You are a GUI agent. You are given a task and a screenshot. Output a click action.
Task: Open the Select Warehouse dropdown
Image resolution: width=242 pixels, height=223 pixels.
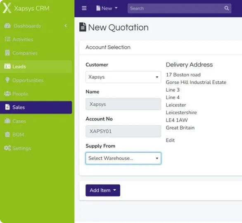point(123,158)
